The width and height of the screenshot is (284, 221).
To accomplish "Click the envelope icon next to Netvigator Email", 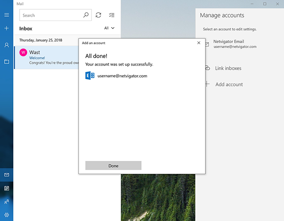I will click(x=207, y=44).
